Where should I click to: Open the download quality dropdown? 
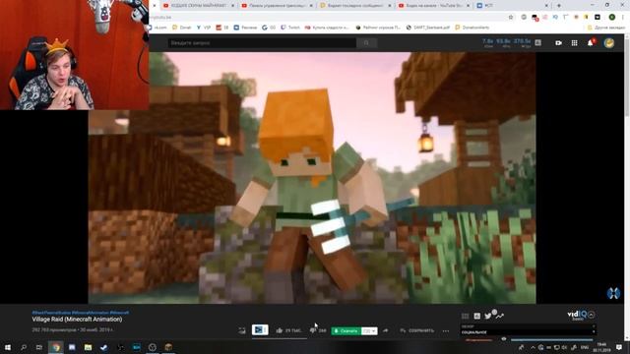coord(369,331)
